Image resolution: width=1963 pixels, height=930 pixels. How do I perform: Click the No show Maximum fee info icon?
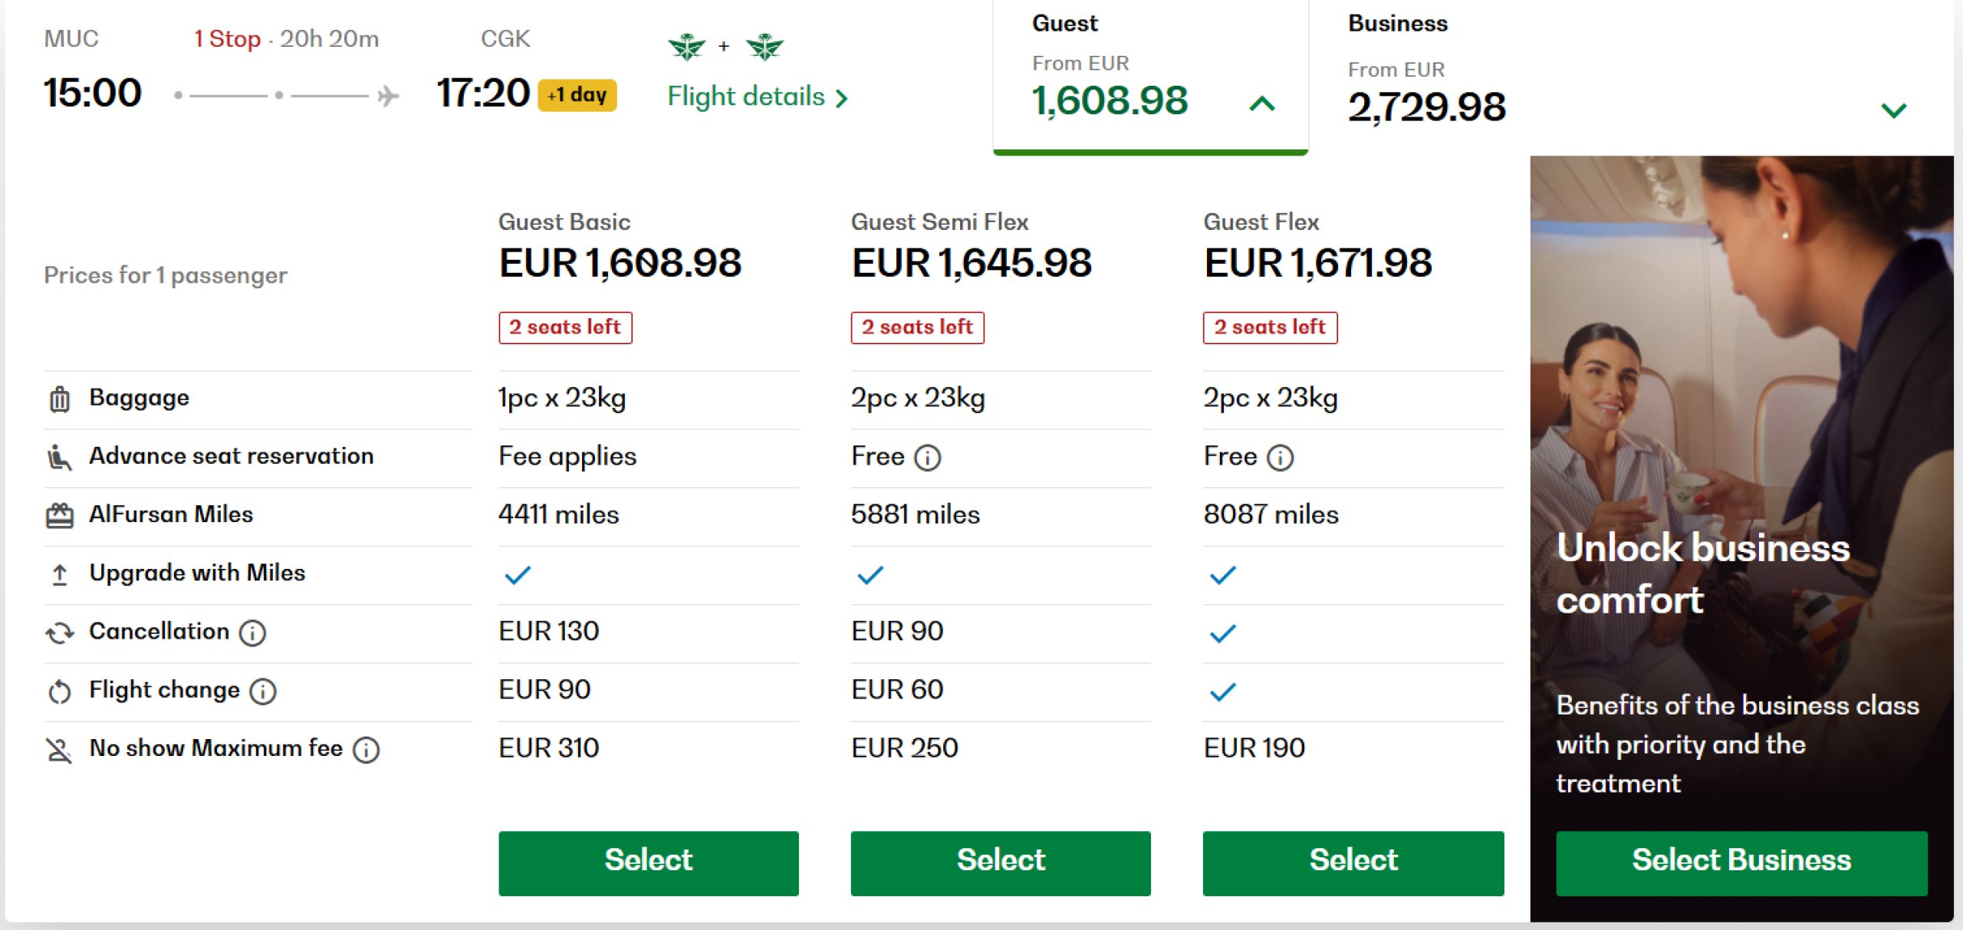click(x=366, y=749)
